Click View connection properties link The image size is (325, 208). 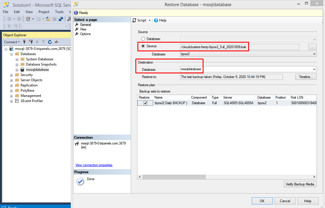[94, 165]
